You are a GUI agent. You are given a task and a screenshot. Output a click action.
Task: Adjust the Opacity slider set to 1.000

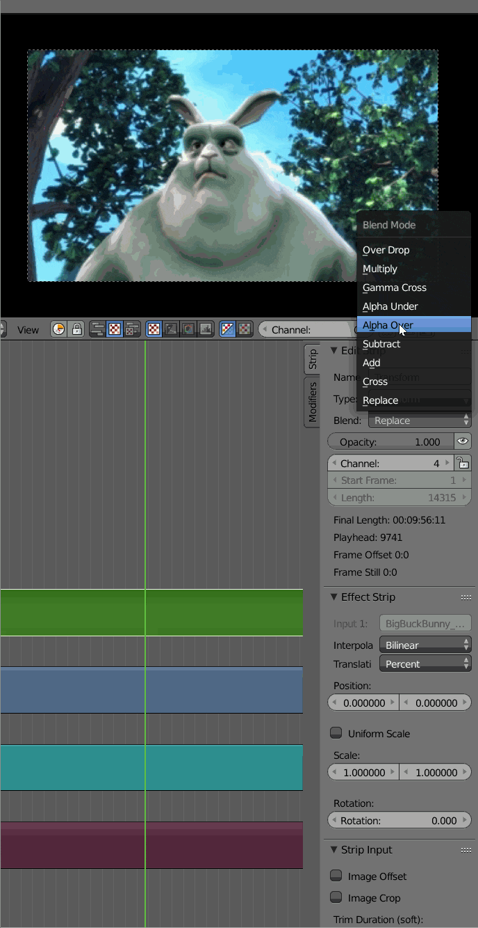(390, 441)
